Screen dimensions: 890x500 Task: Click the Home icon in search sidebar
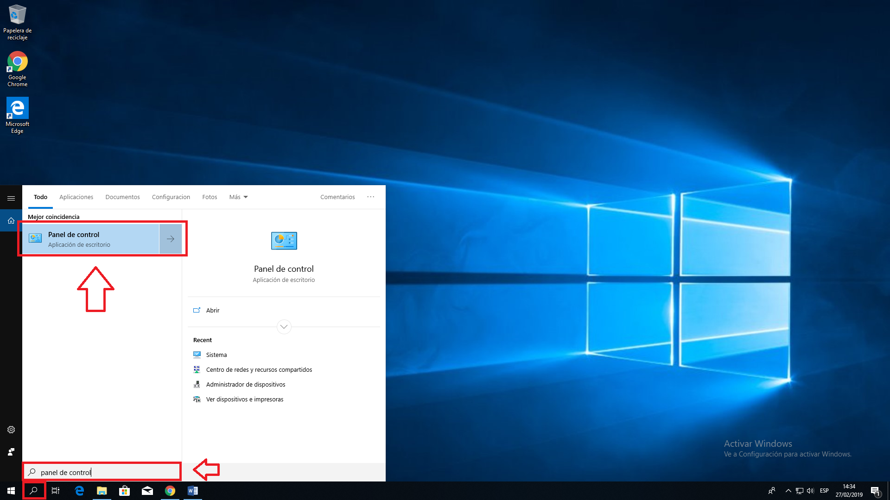tap(11, 221)
